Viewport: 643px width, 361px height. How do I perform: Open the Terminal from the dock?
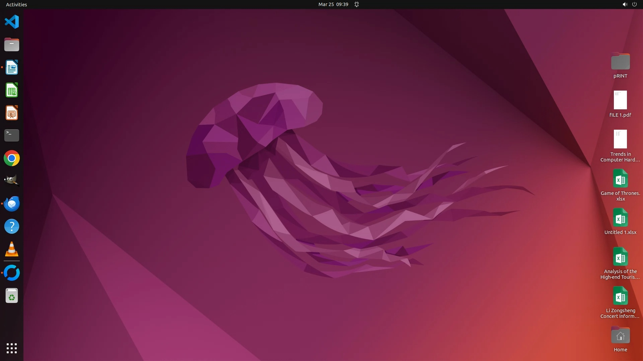point(12,135)
